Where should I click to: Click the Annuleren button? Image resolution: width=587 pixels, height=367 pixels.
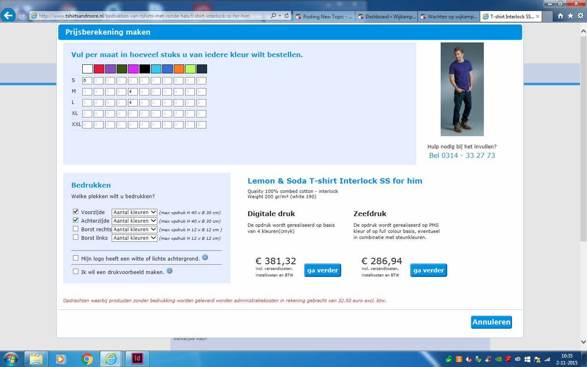(x=491, y=322)
